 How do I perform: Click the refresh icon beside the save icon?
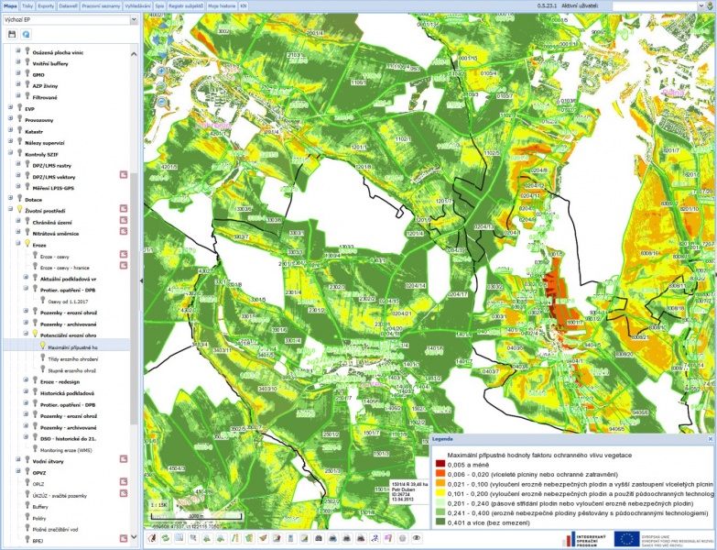coord(26,34)
